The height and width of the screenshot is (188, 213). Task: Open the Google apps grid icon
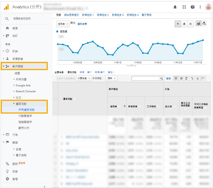(x=184, y=7)
